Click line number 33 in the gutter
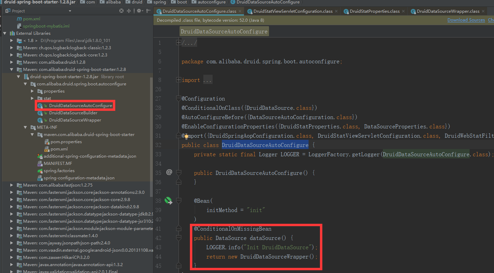The width and height of the screenshot is (494, 273). click(x=159, y=154)
